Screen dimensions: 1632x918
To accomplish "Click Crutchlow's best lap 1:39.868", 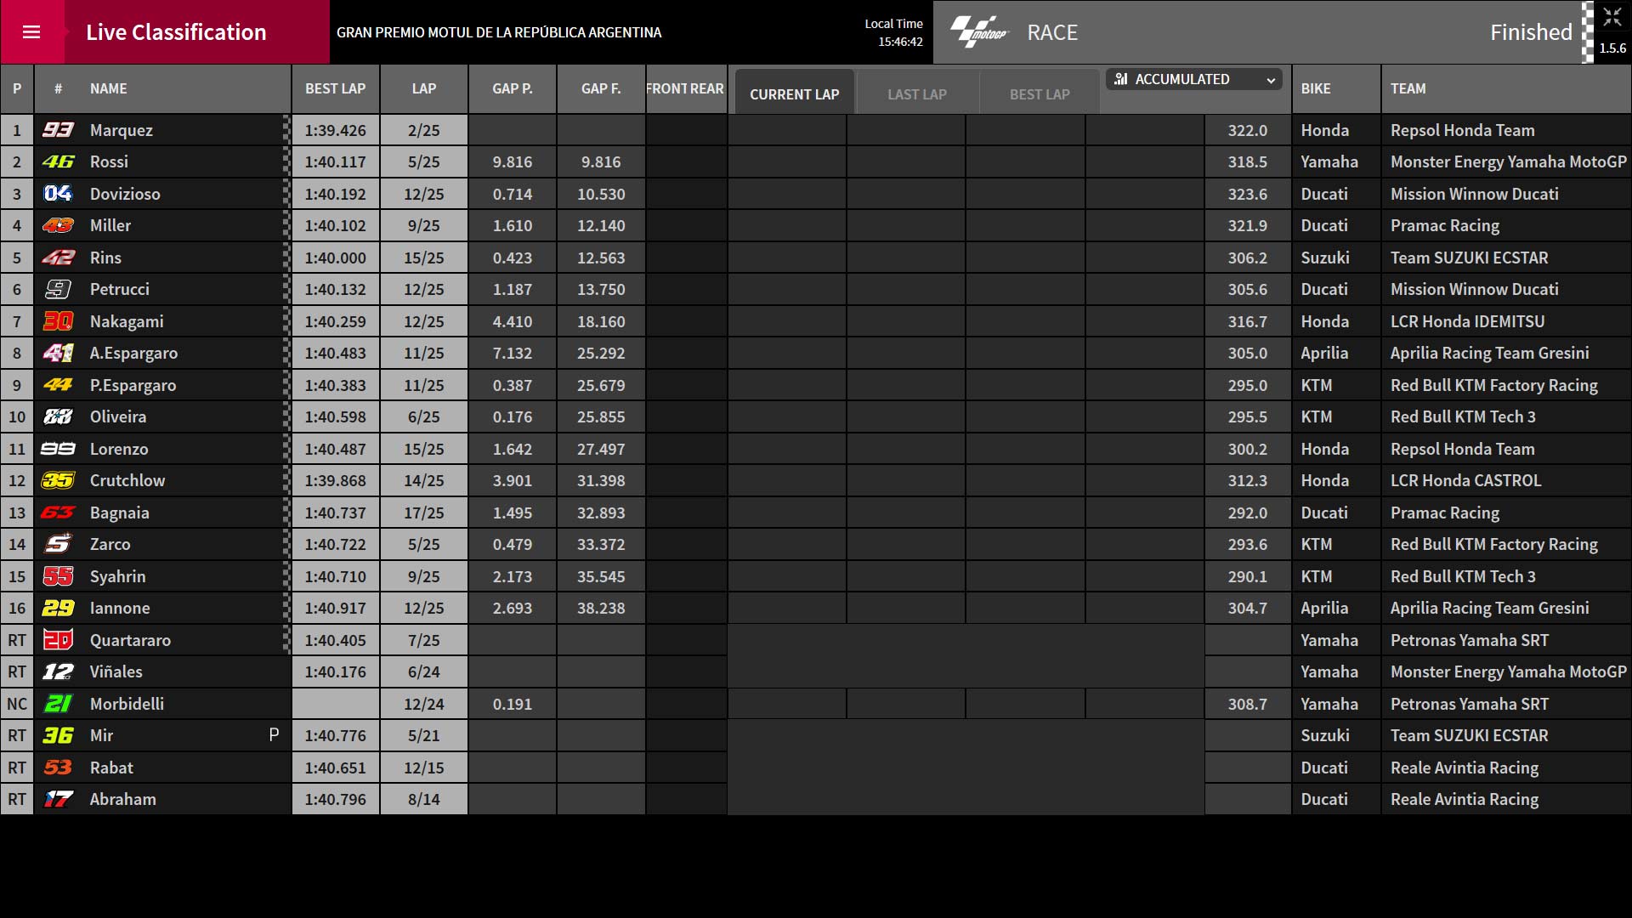I will [336, 480].
